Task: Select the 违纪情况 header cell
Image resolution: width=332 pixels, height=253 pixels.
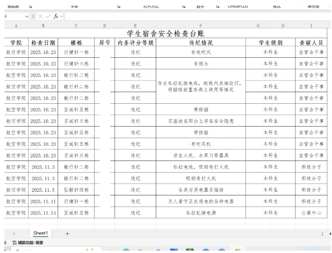Action: click(201, 43)
